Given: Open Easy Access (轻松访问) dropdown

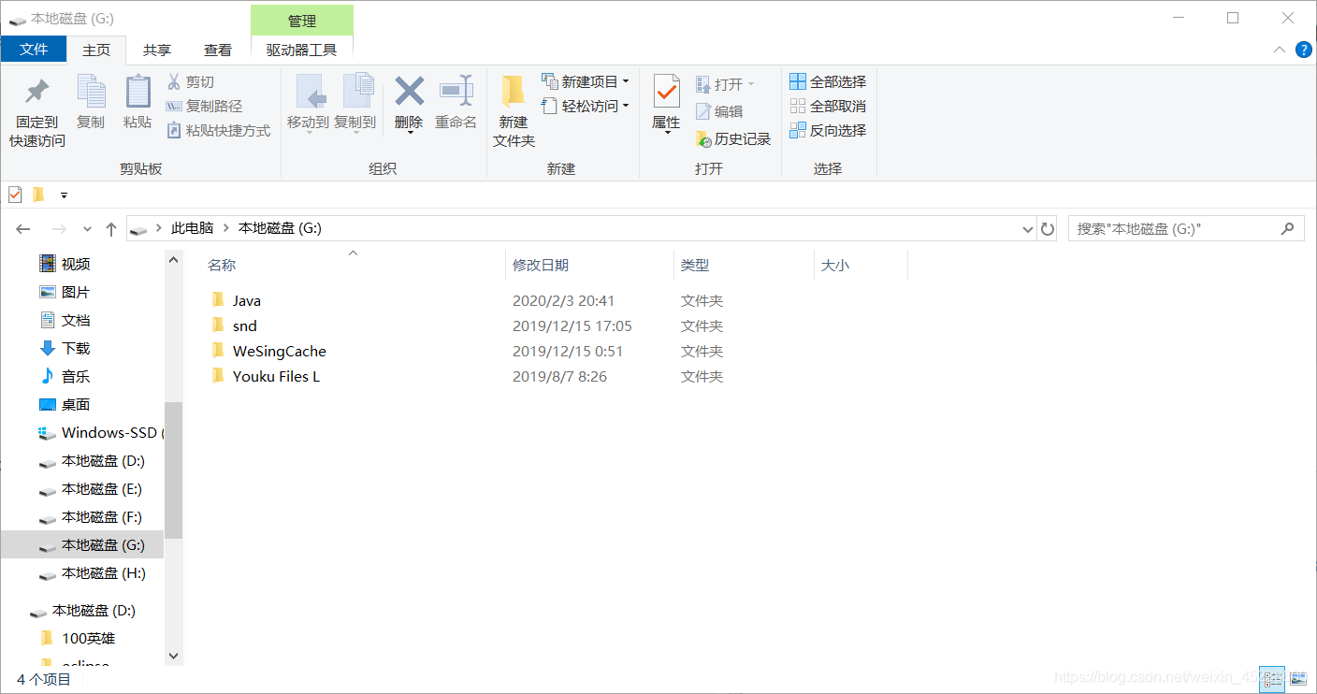Looking at the screenshot, I should click(586, 107).
